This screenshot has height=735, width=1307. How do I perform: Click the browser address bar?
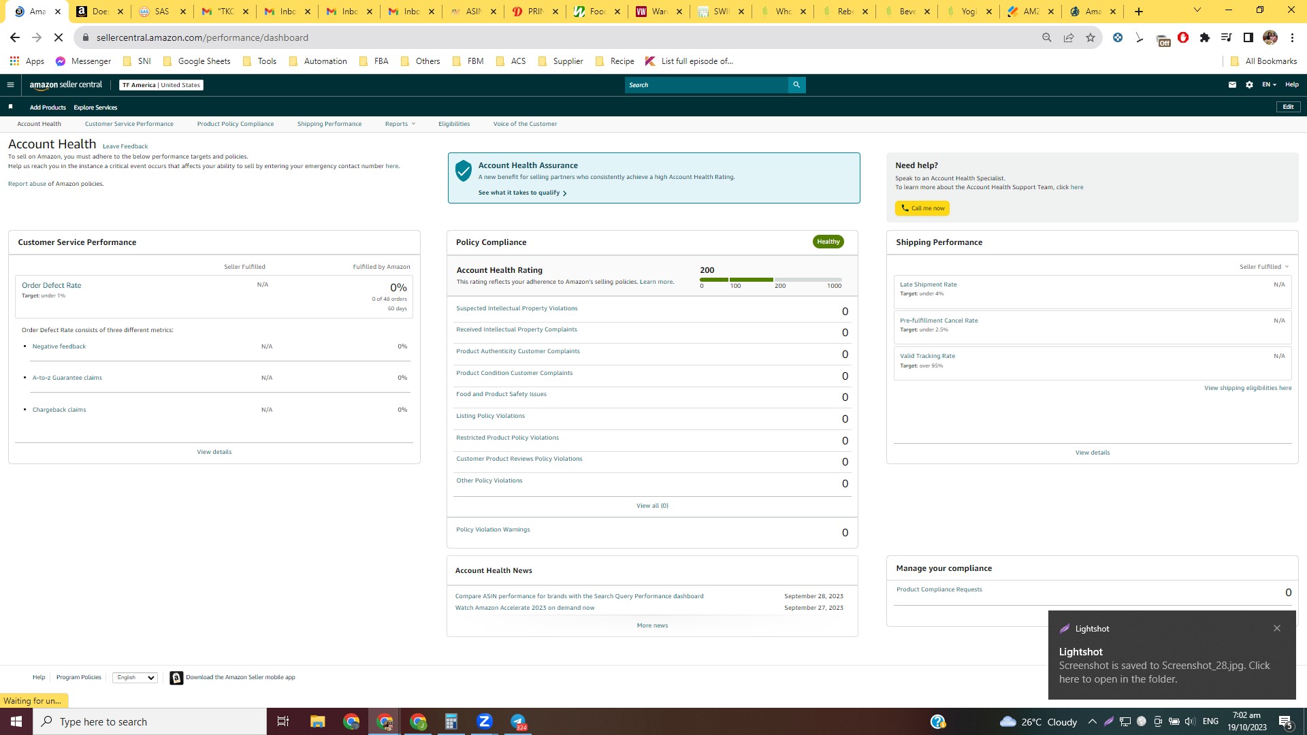(558, 37)
